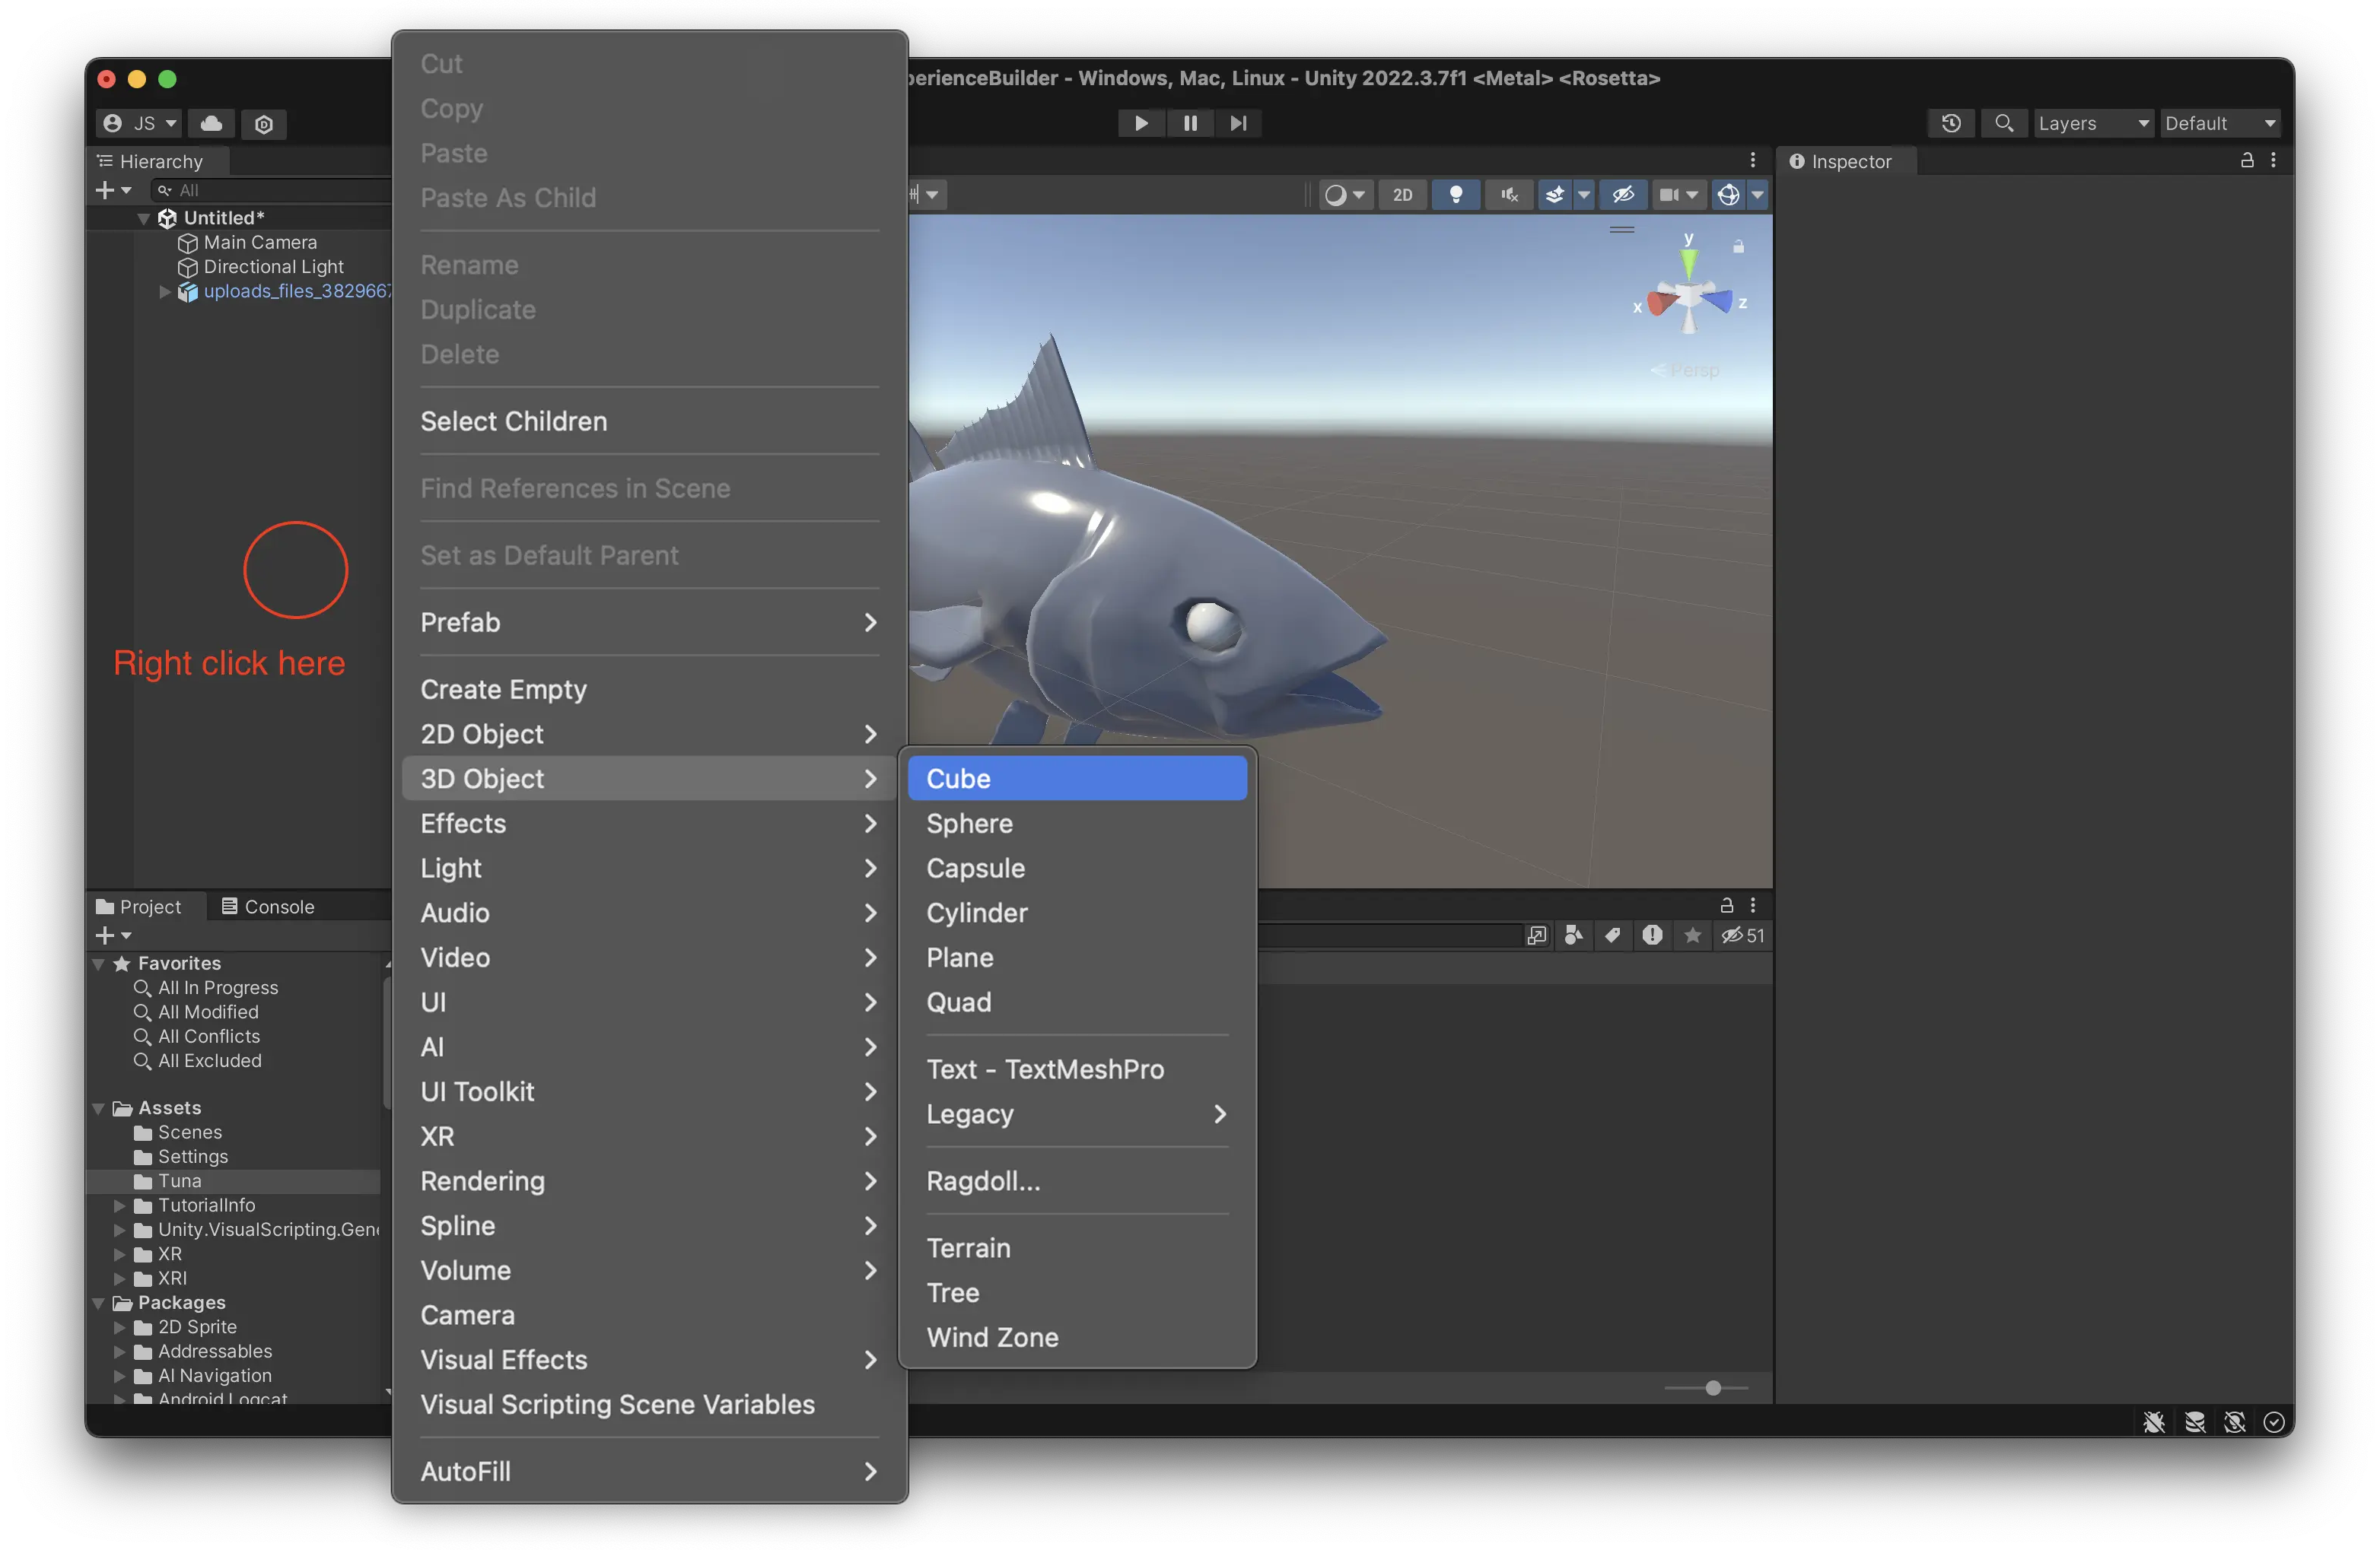Click the Play button in the toolbar
This screenshot has width=2380, height=1550.
click(x=1140, y=123)
